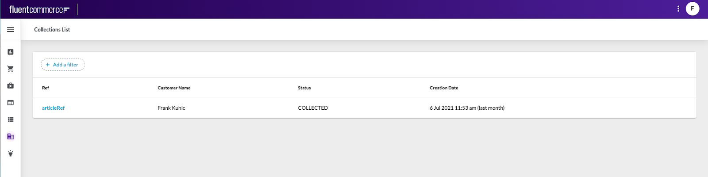Click the 'Add a filter' button
The height and width of the screenshot is (177, 708).
(63, 65)
